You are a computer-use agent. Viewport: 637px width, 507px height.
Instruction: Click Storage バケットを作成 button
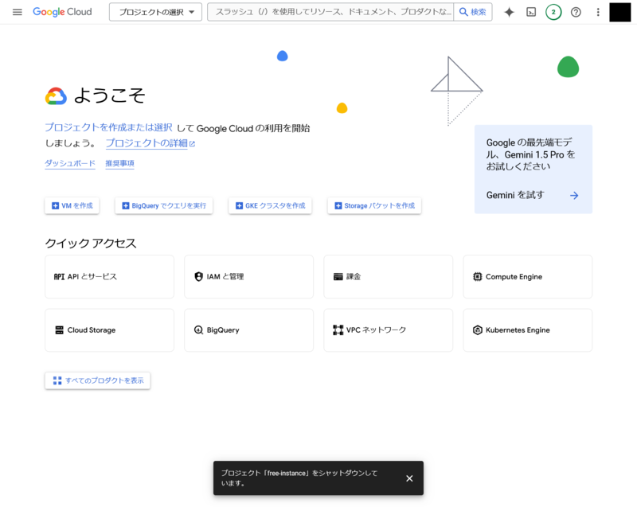pyautogui.click(x=374, y=206)
